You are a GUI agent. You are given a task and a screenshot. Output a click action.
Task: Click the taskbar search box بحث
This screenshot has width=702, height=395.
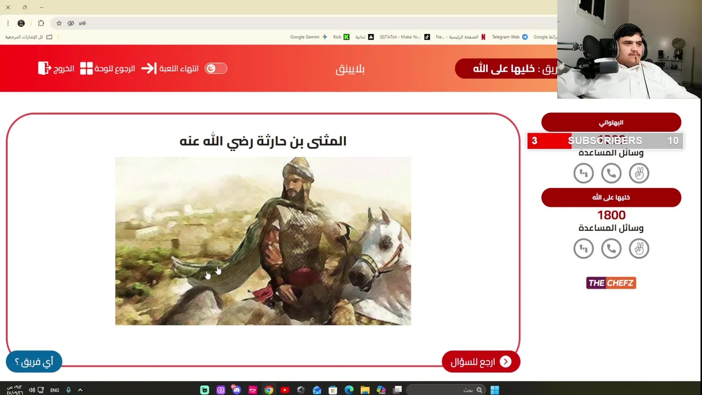pos(446,390)
